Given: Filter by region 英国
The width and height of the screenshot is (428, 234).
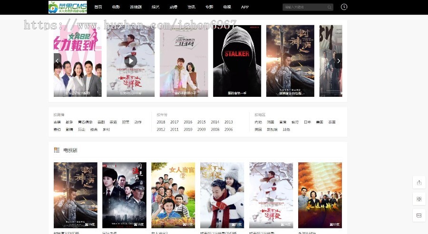Looking at the screenshot, I should pos(258,130).
